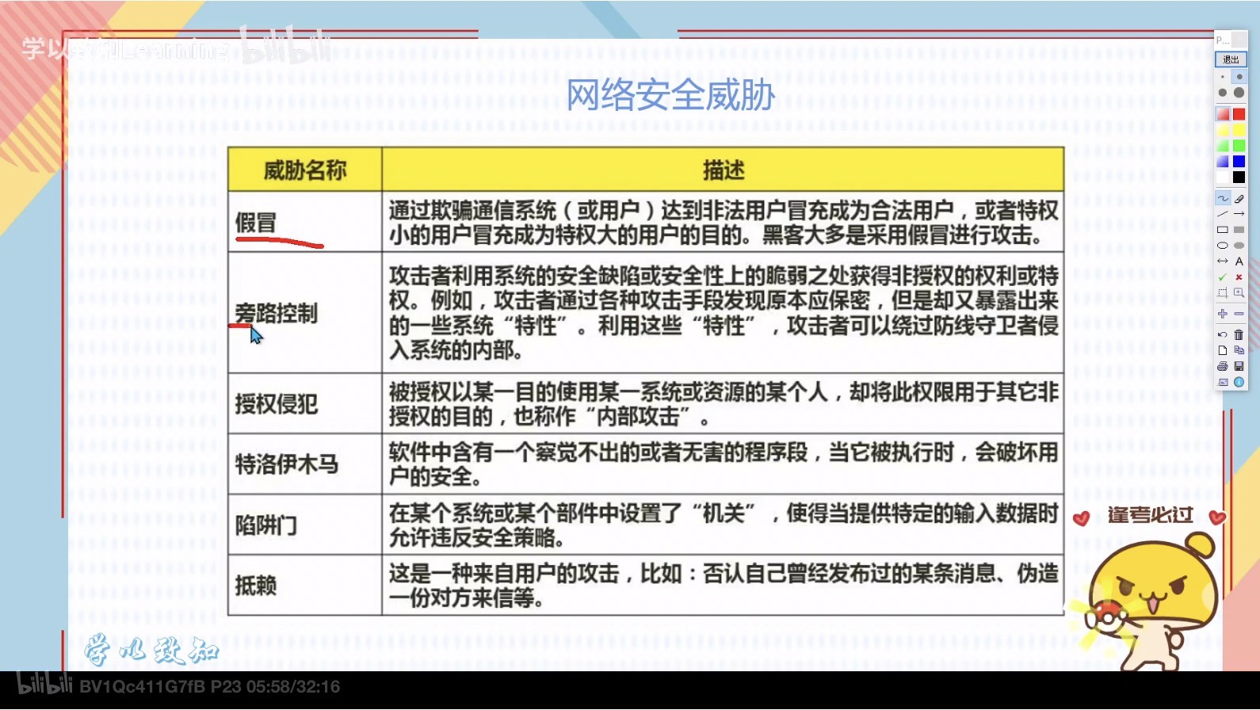Click the 旁路控制 table cell
Viewport: 1260px width, 710px height.
[x=304, y=314]
